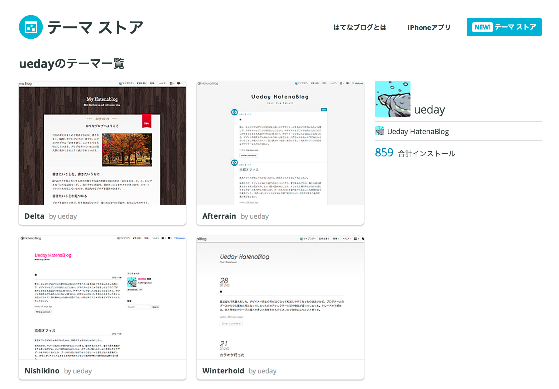559x389 pixels.
Task: Open はてなブログとは menu item
Action: click(x=360, y=27)
